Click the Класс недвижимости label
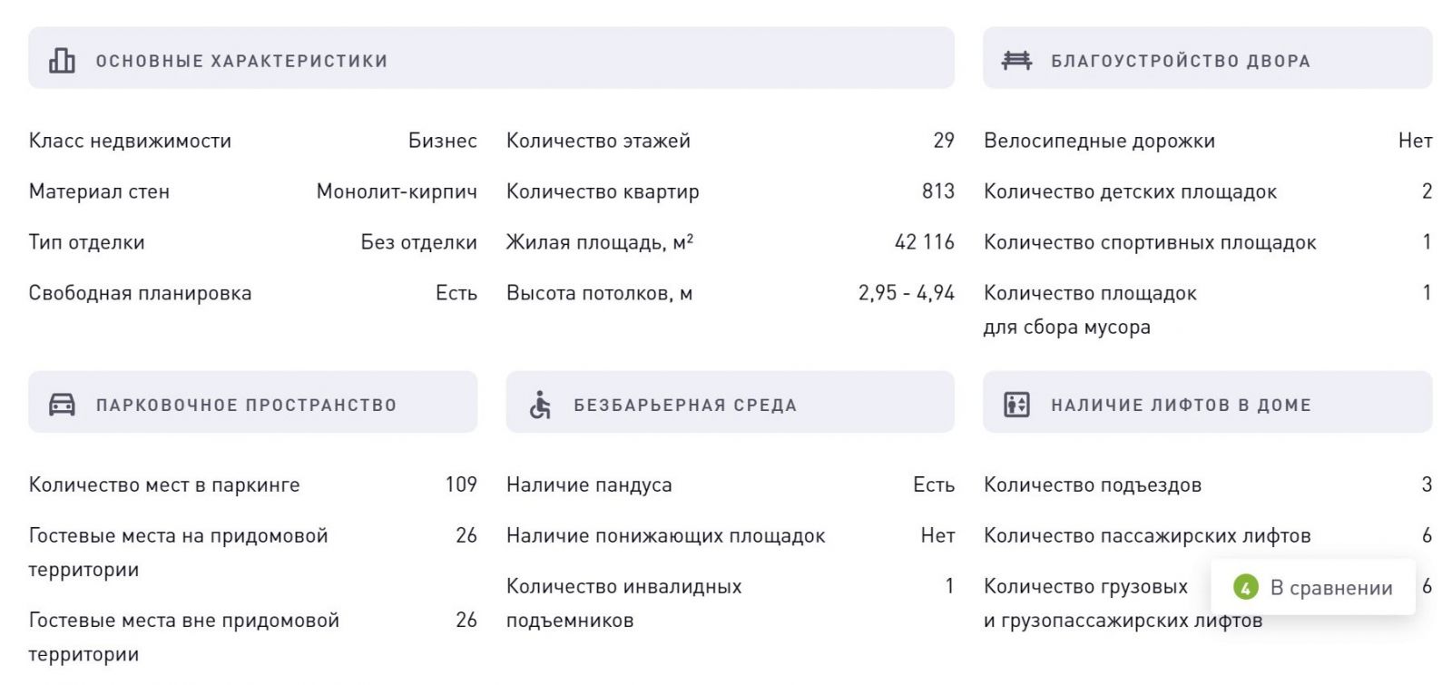 point(130,141)
